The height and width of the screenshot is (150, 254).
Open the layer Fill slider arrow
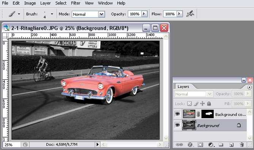pos(248,104)
